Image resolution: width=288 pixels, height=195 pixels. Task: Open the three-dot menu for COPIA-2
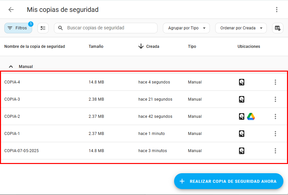point(275,116)
